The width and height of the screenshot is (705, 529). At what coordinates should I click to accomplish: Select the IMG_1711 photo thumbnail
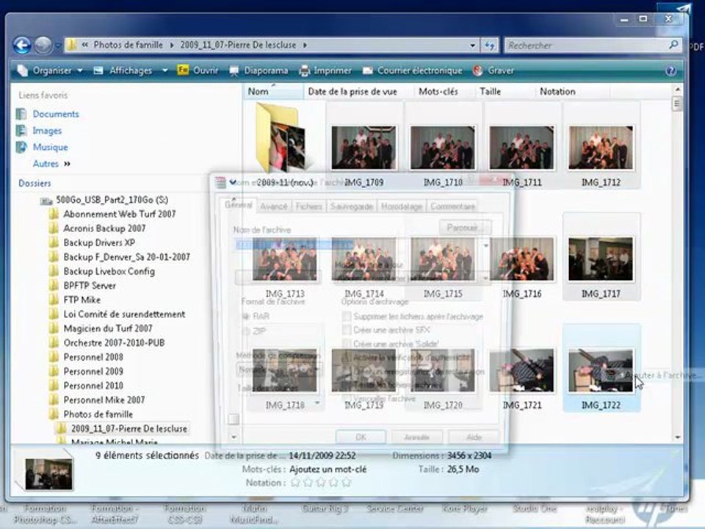coord(521,148)
